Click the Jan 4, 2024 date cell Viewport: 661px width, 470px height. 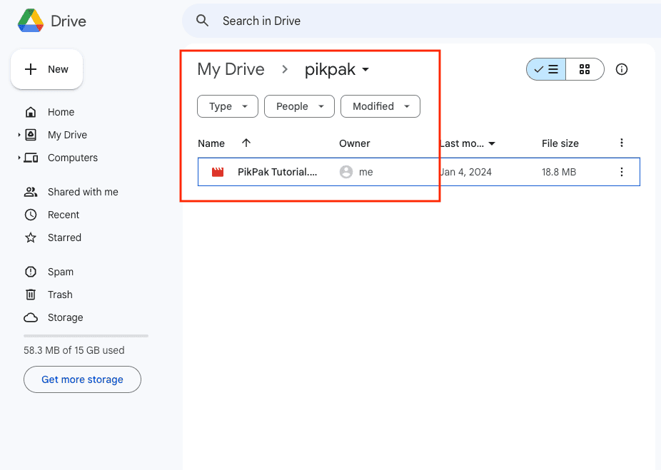[x=465, y=172]
